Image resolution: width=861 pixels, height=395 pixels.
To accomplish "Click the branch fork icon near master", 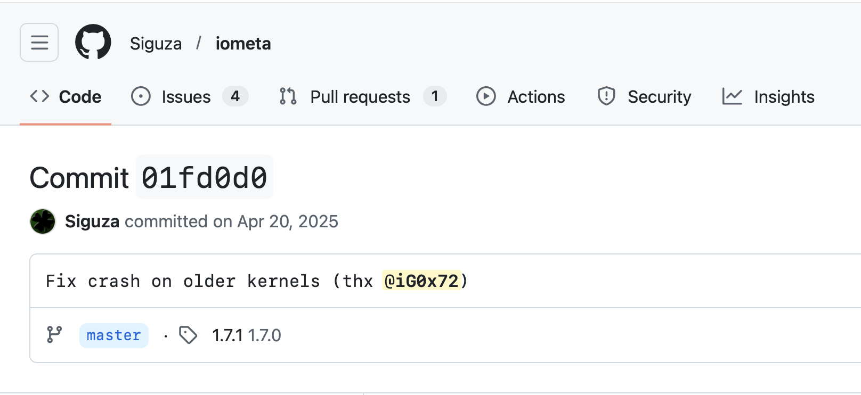I will point(54,335).
